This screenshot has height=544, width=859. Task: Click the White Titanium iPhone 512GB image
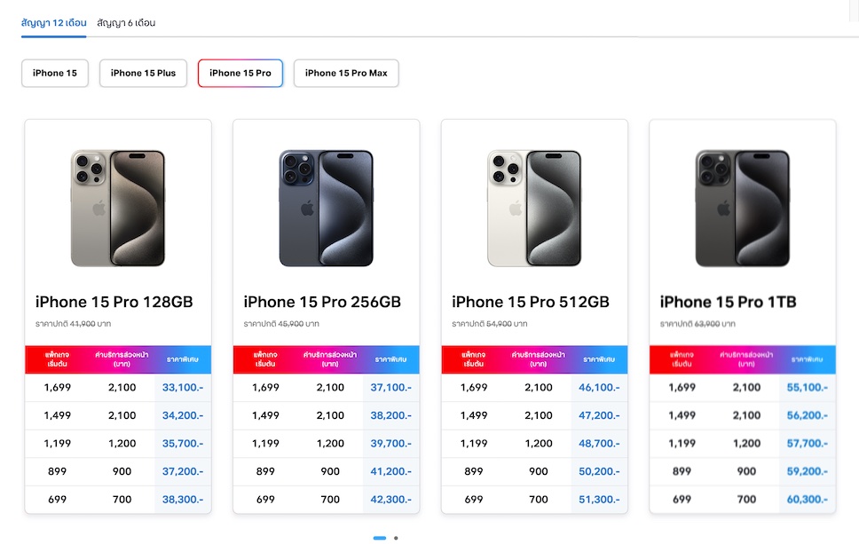pos(534,208)
